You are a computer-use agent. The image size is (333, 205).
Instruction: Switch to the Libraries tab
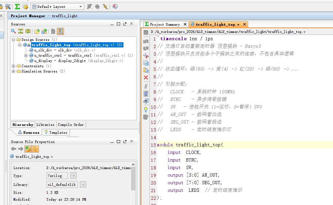(45, 125)
